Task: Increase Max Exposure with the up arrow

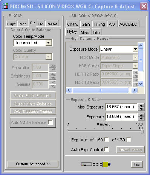Action: [x=141, y=105]
